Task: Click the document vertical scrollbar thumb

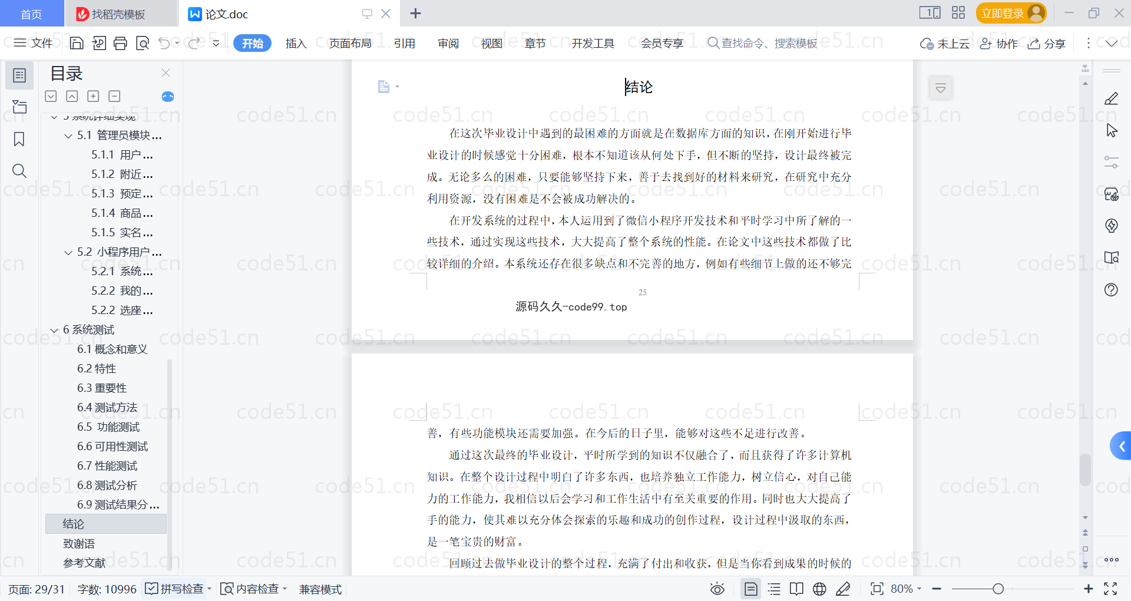Action: 1085,470
